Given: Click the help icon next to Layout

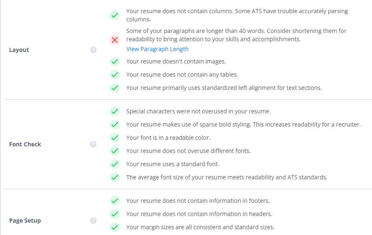Looking at the screenshot, I should (93, 50).
